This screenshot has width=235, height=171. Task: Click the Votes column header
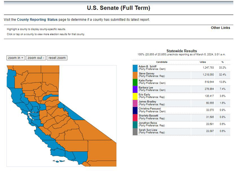click(203, 62)
